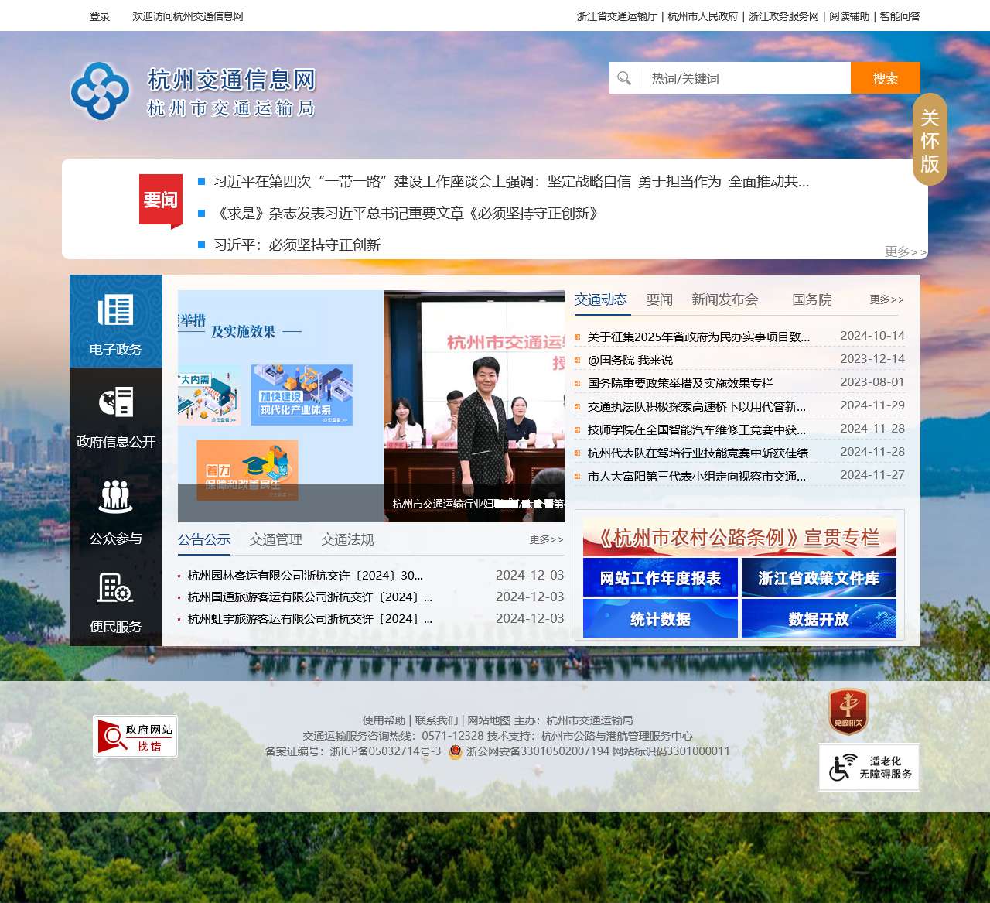Open 浙江省政策文件库 banner
This screenshot has width=990, height=903.
pos(819,578)
